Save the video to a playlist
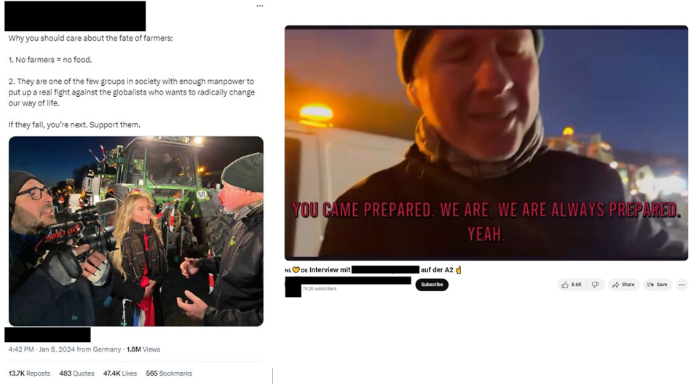 657,285
